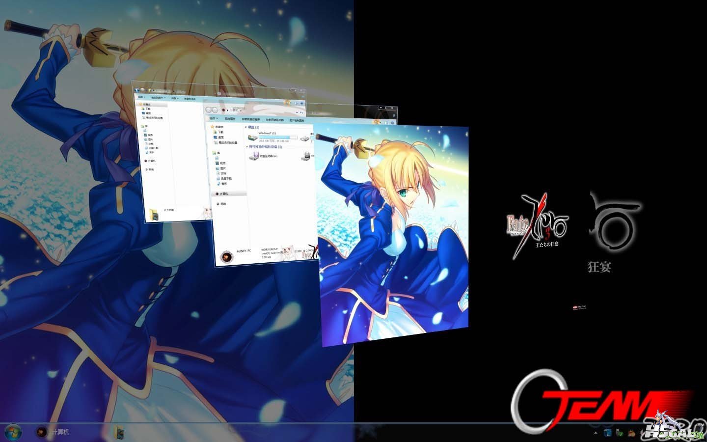This screenshot has width=707, height=442.
Task: Open 音乐 library in the Computer window sidebar
Action: click(x=222, y=184)
